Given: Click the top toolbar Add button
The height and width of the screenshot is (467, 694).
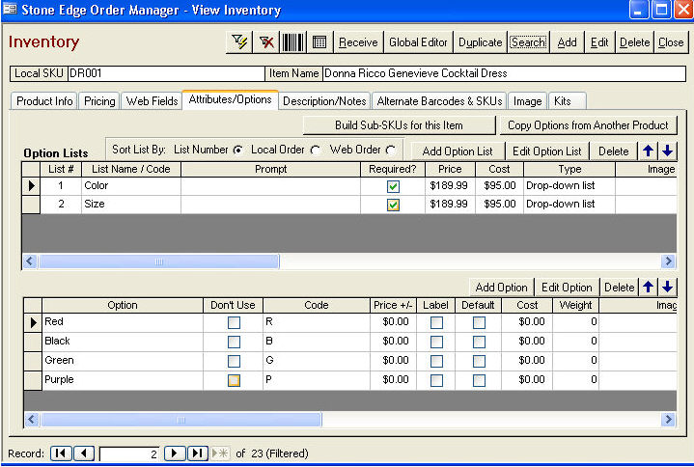Looking at the screenshot, I should (567, 42).
